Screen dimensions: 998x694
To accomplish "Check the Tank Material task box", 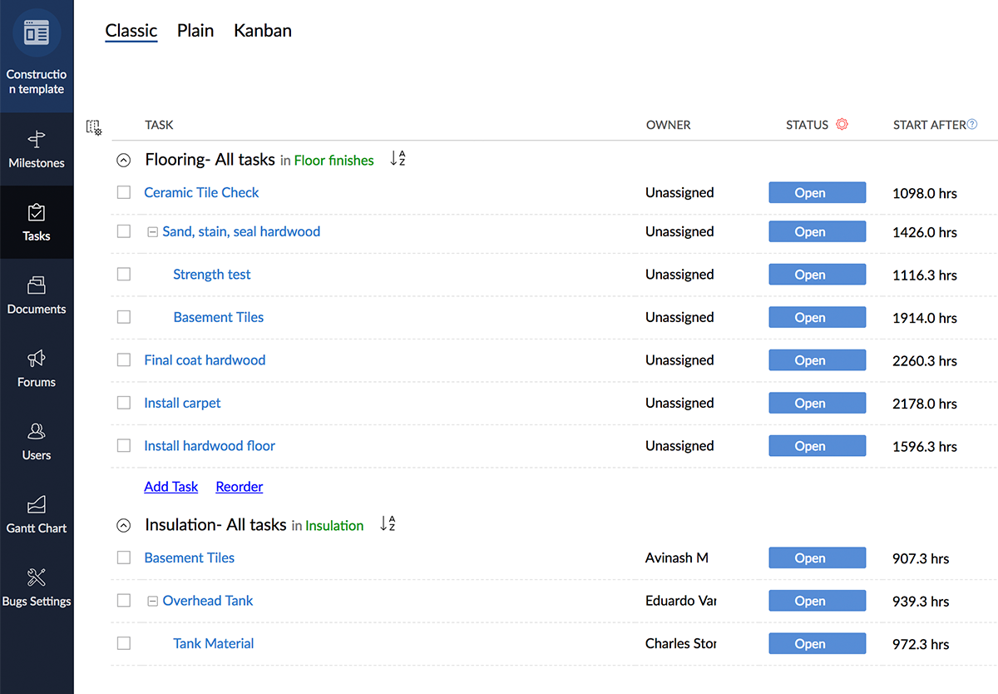I will point(124,643).
